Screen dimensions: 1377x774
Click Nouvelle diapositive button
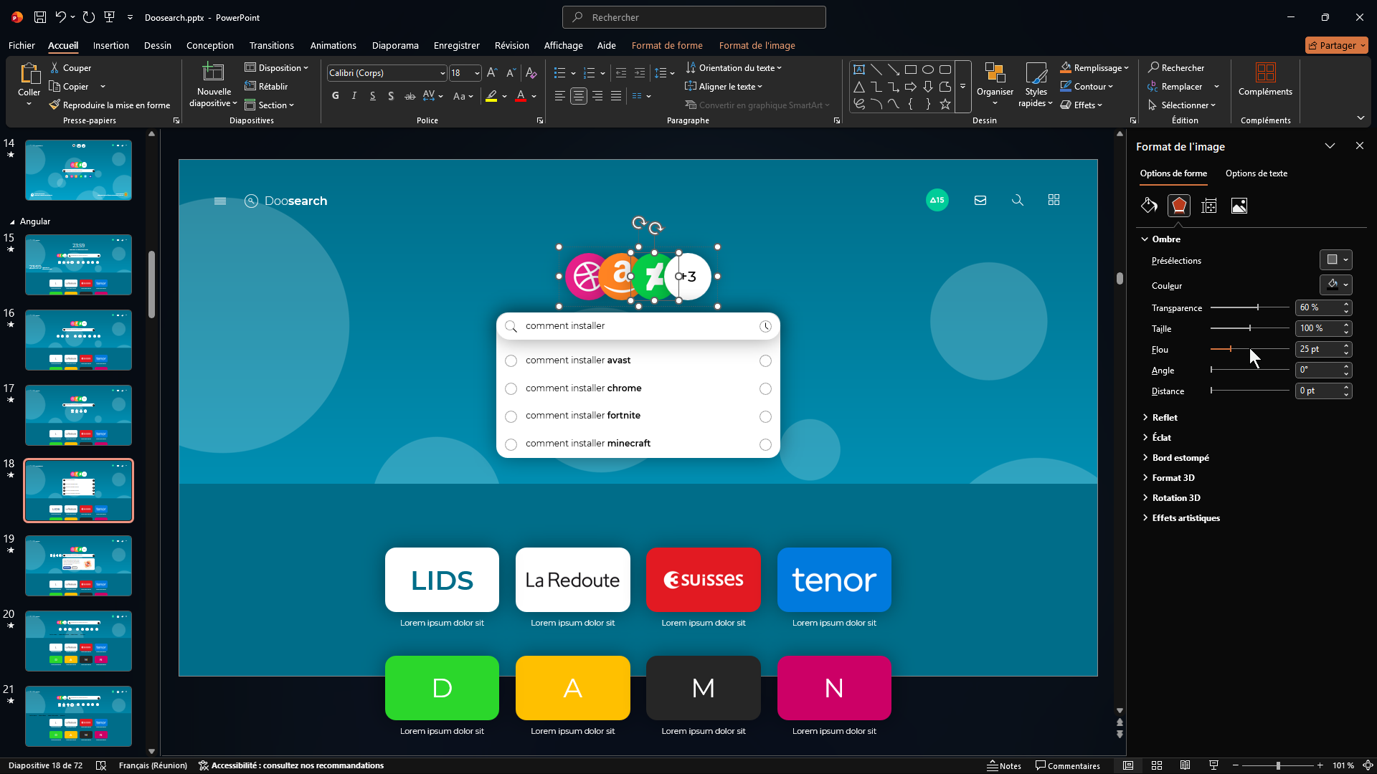214,74
